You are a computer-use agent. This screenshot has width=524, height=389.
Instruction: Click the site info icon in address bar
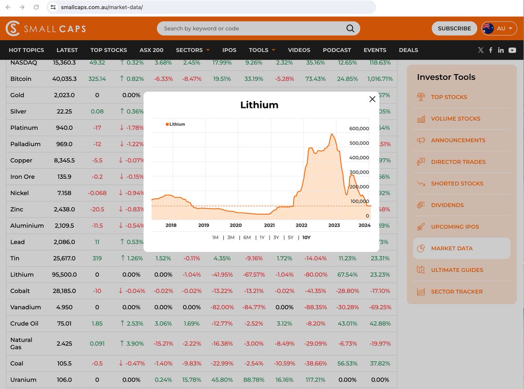tap(53, 7)
